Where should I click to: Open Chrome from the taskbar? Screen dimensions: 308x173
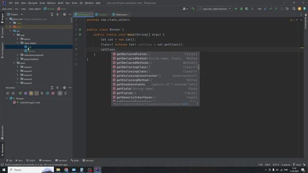66,170
